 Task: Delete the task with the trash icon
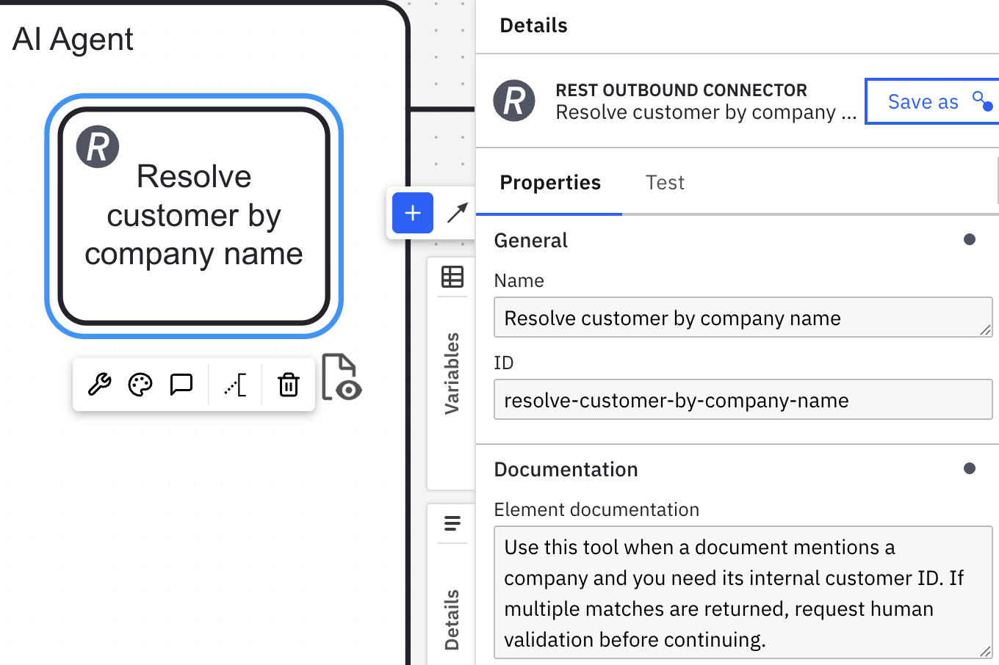[x=289, y=384]
